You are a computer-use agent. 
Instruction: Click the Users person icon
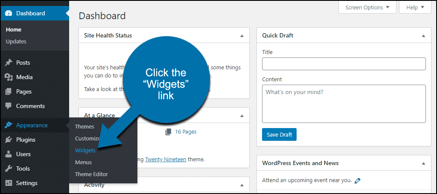click(x=9, y=154)
